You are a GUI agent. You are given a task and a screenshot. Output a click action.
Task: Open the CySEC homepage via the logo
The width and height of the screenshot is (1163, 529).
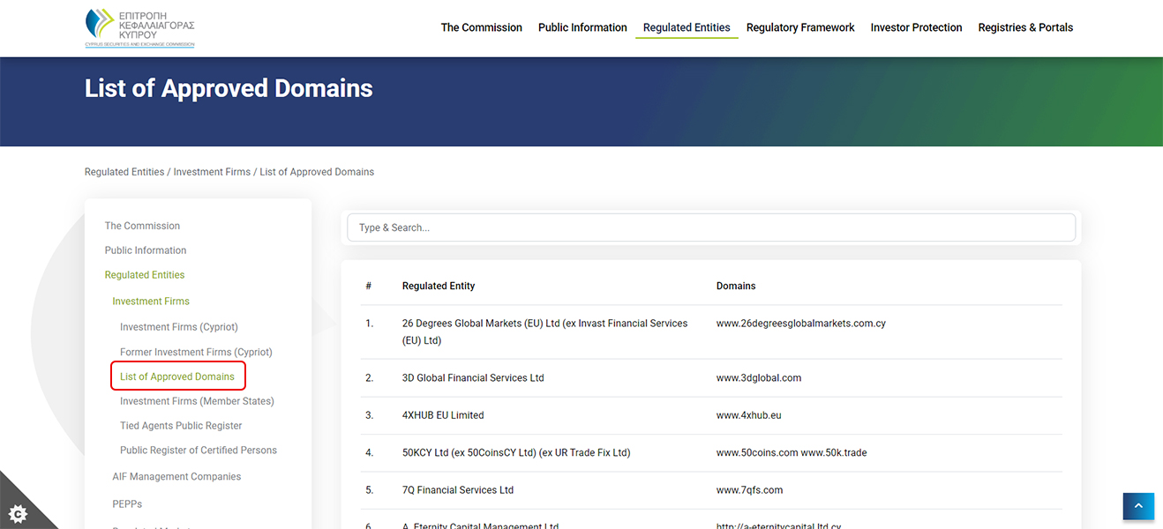coord(139,27)
